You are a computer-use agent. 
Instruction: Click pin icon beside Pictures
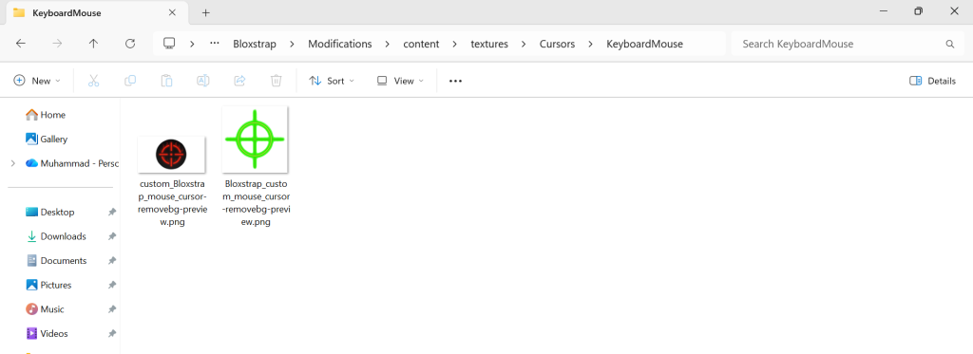(x=112, y=285)
